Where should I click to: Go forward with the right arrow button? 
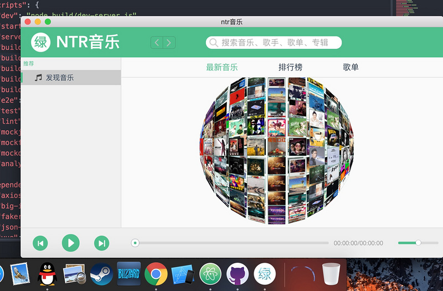coord(169,43)
